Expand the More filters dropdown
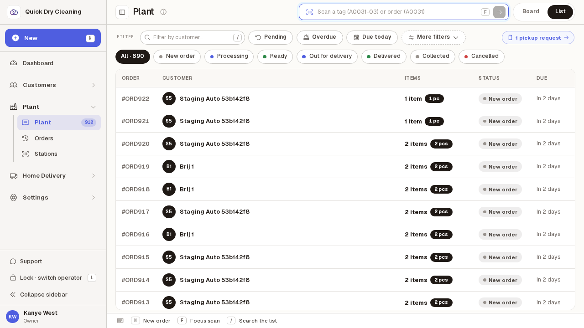584x328 pixels. pos(433,37)
